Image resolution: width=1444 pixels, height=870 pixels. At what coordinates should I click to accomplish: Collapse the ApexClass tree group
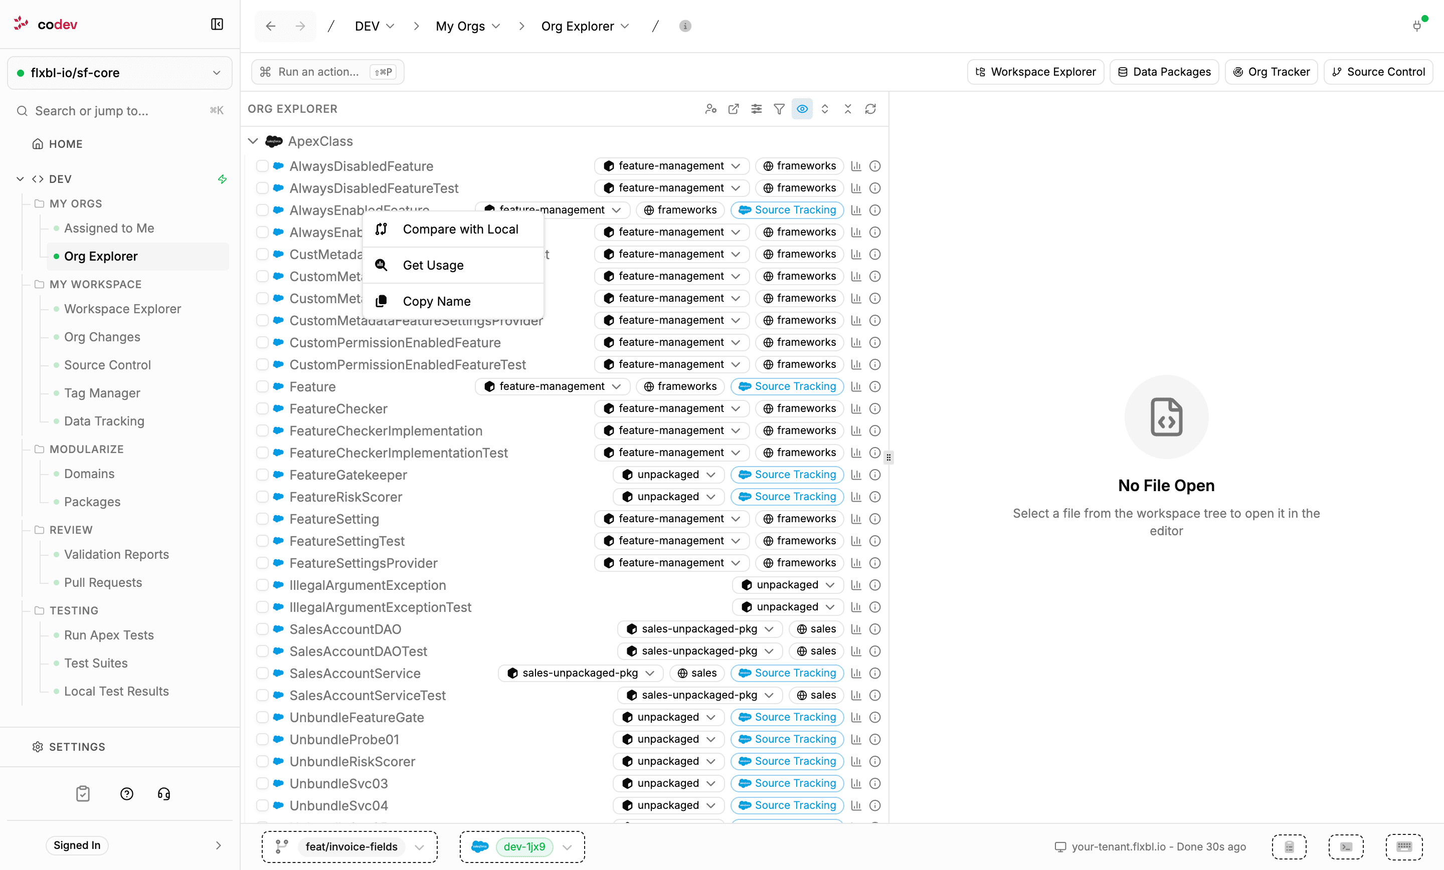[253, 141]
